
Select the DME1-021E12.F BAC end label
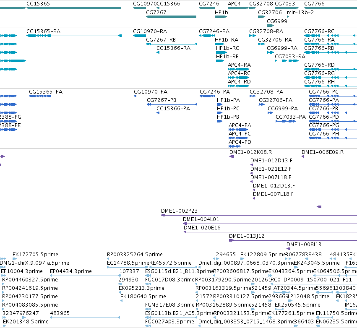(x=271, y=169)
